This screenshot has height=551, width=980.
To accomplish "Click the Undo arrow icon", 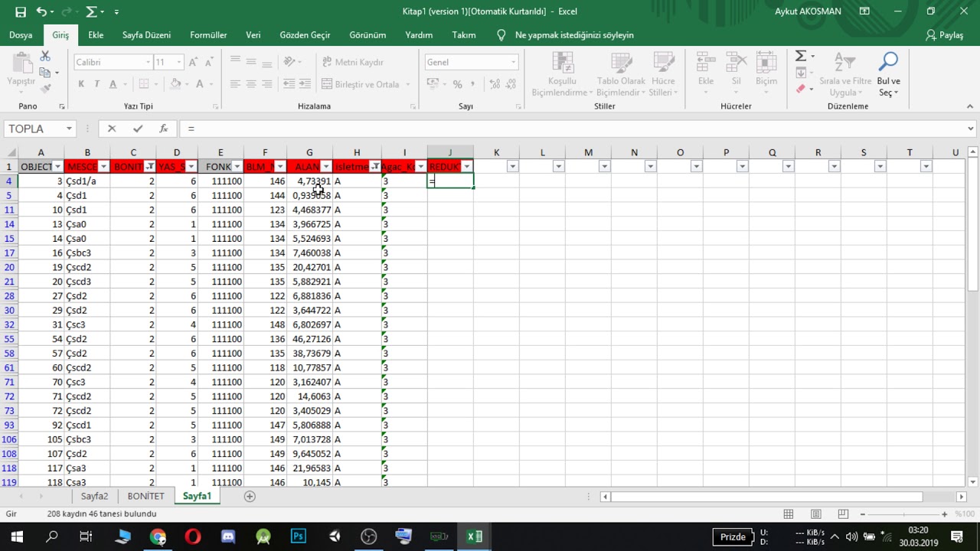I will (41, 11).
